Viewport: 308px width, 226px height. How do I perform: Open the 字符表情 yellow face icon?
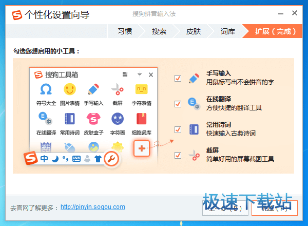tap(142, 89)
